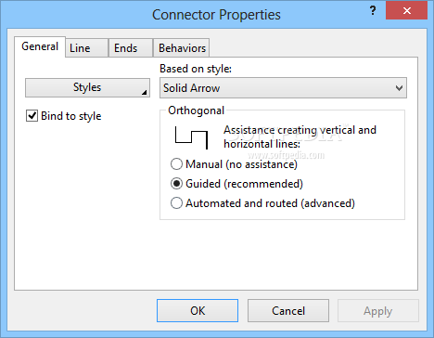
Task: Uncheck the Bind to style checkbox
Action: coord(32,116)
